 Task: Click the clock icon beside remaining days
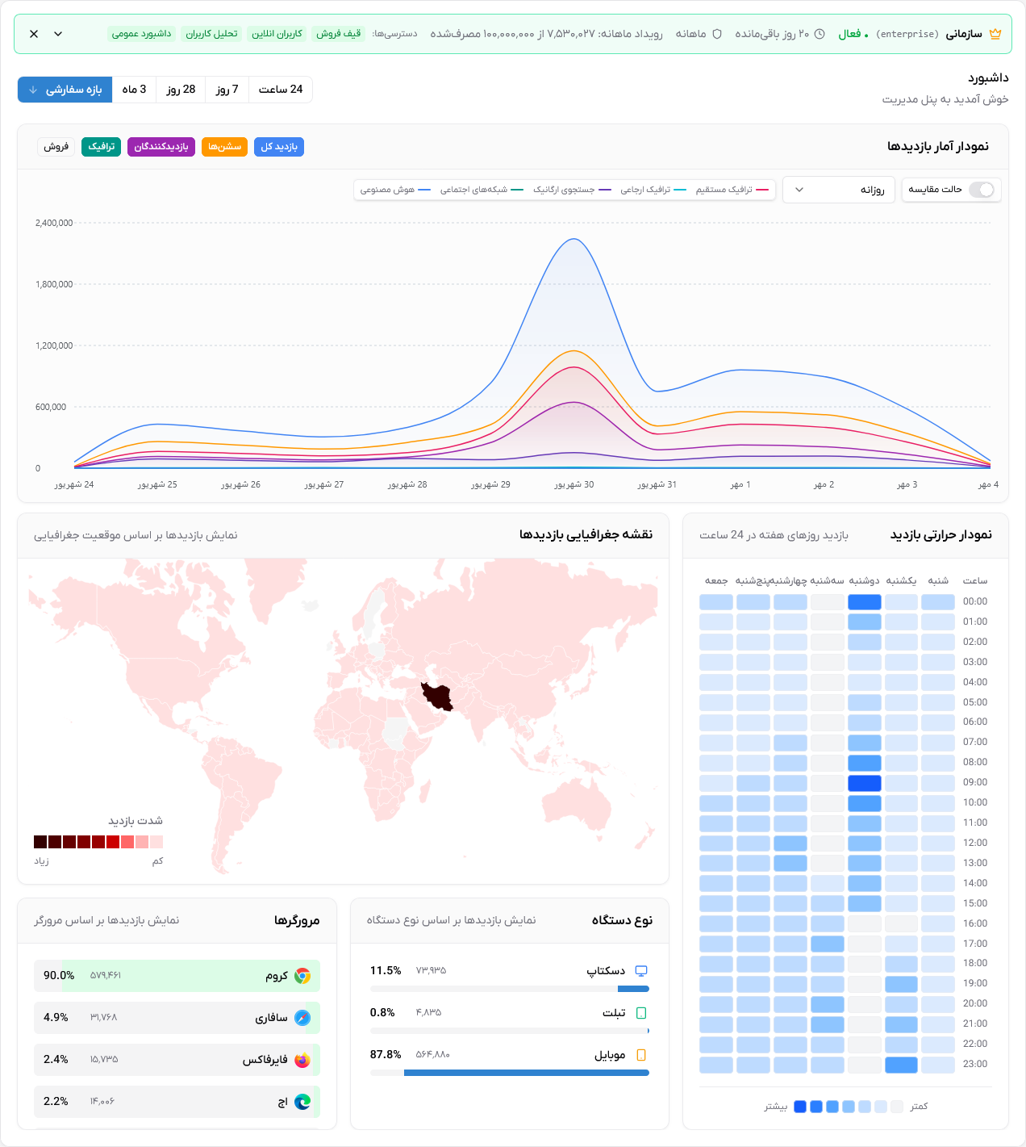tap(820, 34)
